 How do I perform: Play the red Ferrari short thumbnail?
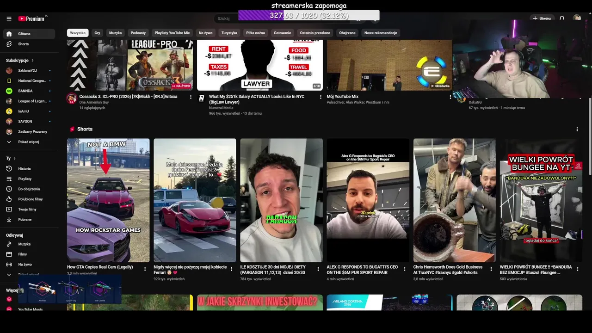[195, 200]
